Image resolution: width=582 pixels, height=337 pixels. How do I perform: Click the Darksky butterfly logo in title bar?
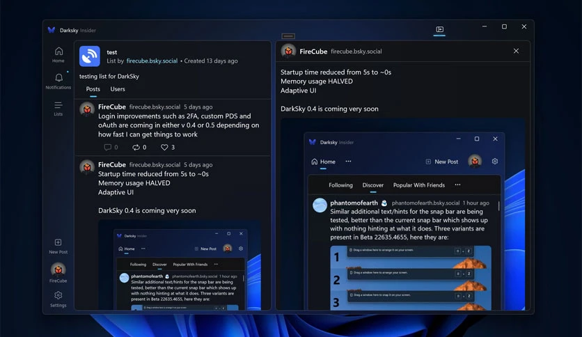[52, 30]
